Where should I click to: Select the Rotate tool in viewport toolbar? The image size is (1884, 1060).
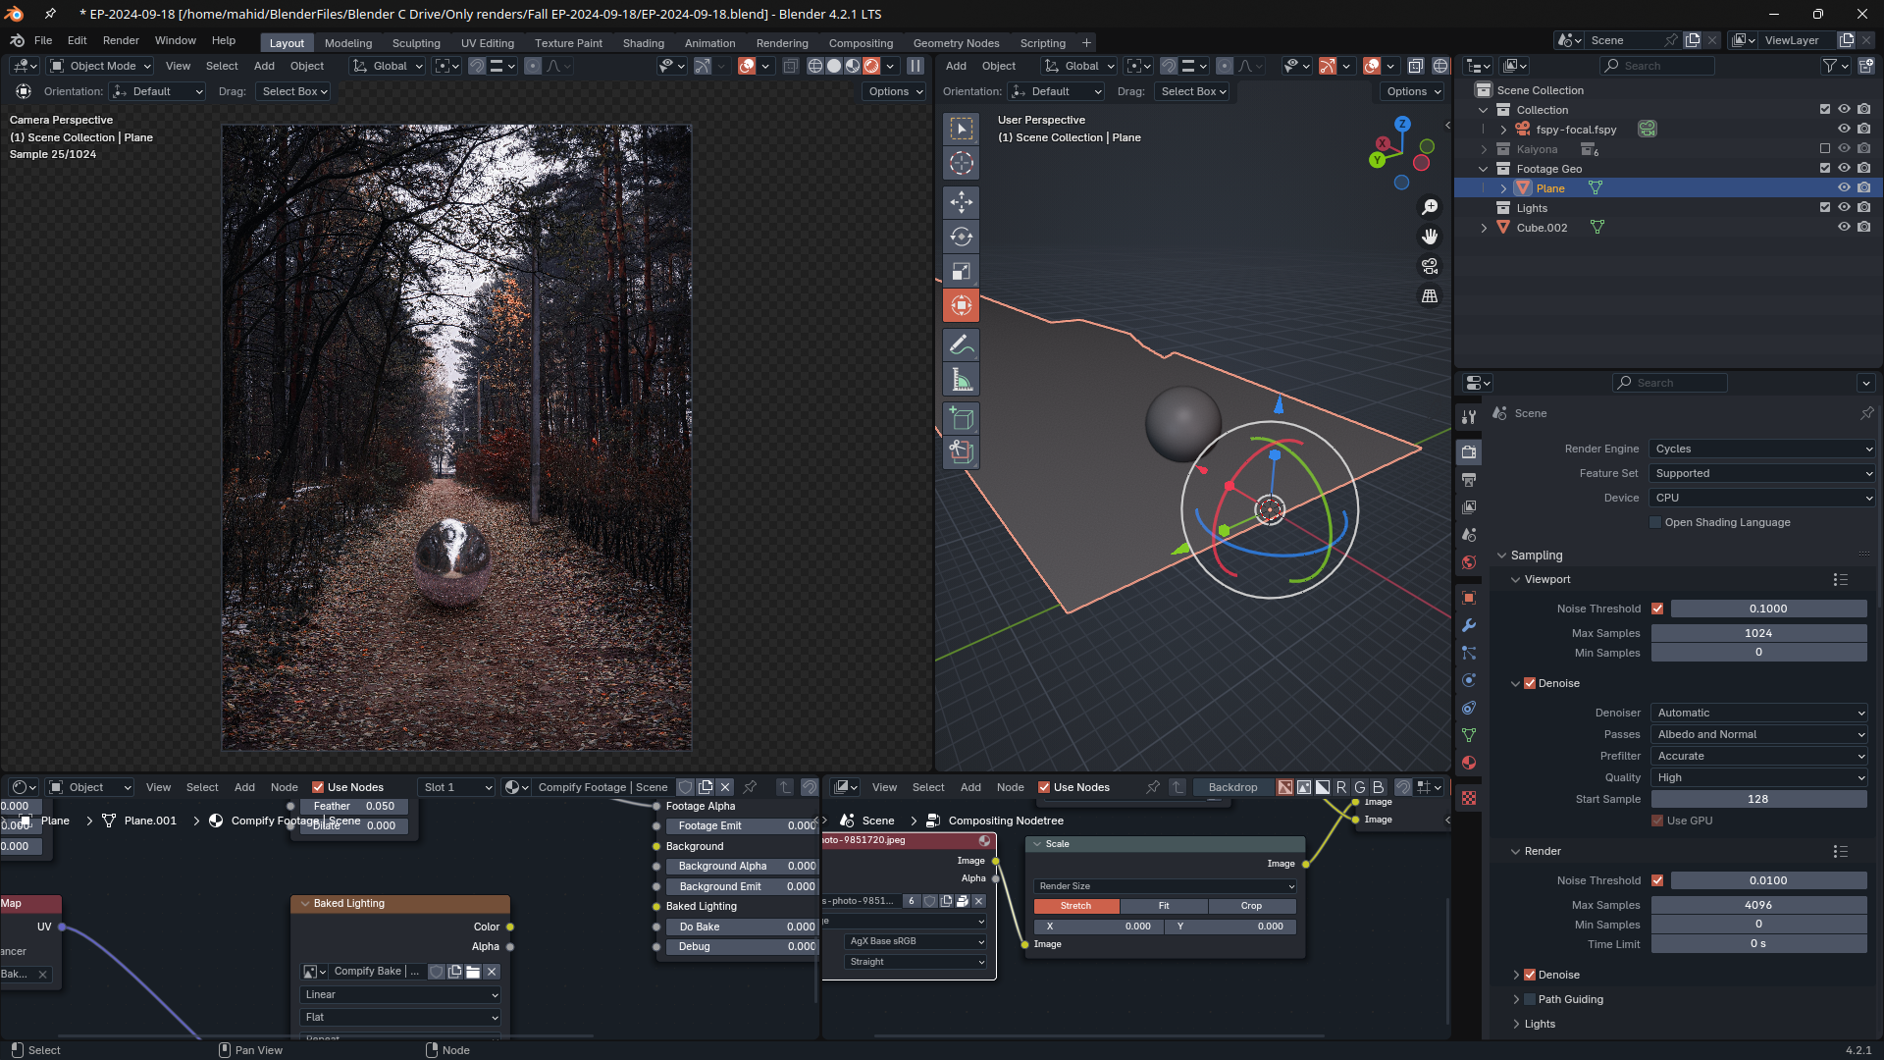click(961, 236)
